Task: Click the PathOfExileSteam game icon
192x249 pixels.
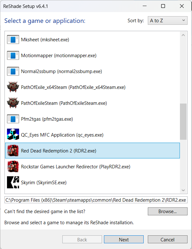Action: tap(13, 103)
